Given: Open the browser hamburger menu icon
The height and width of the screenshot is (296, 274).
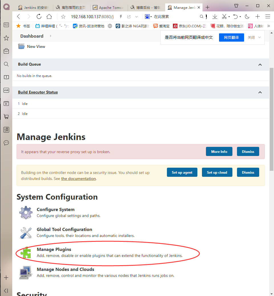Looking at the screenshot, I should (268, 17).
